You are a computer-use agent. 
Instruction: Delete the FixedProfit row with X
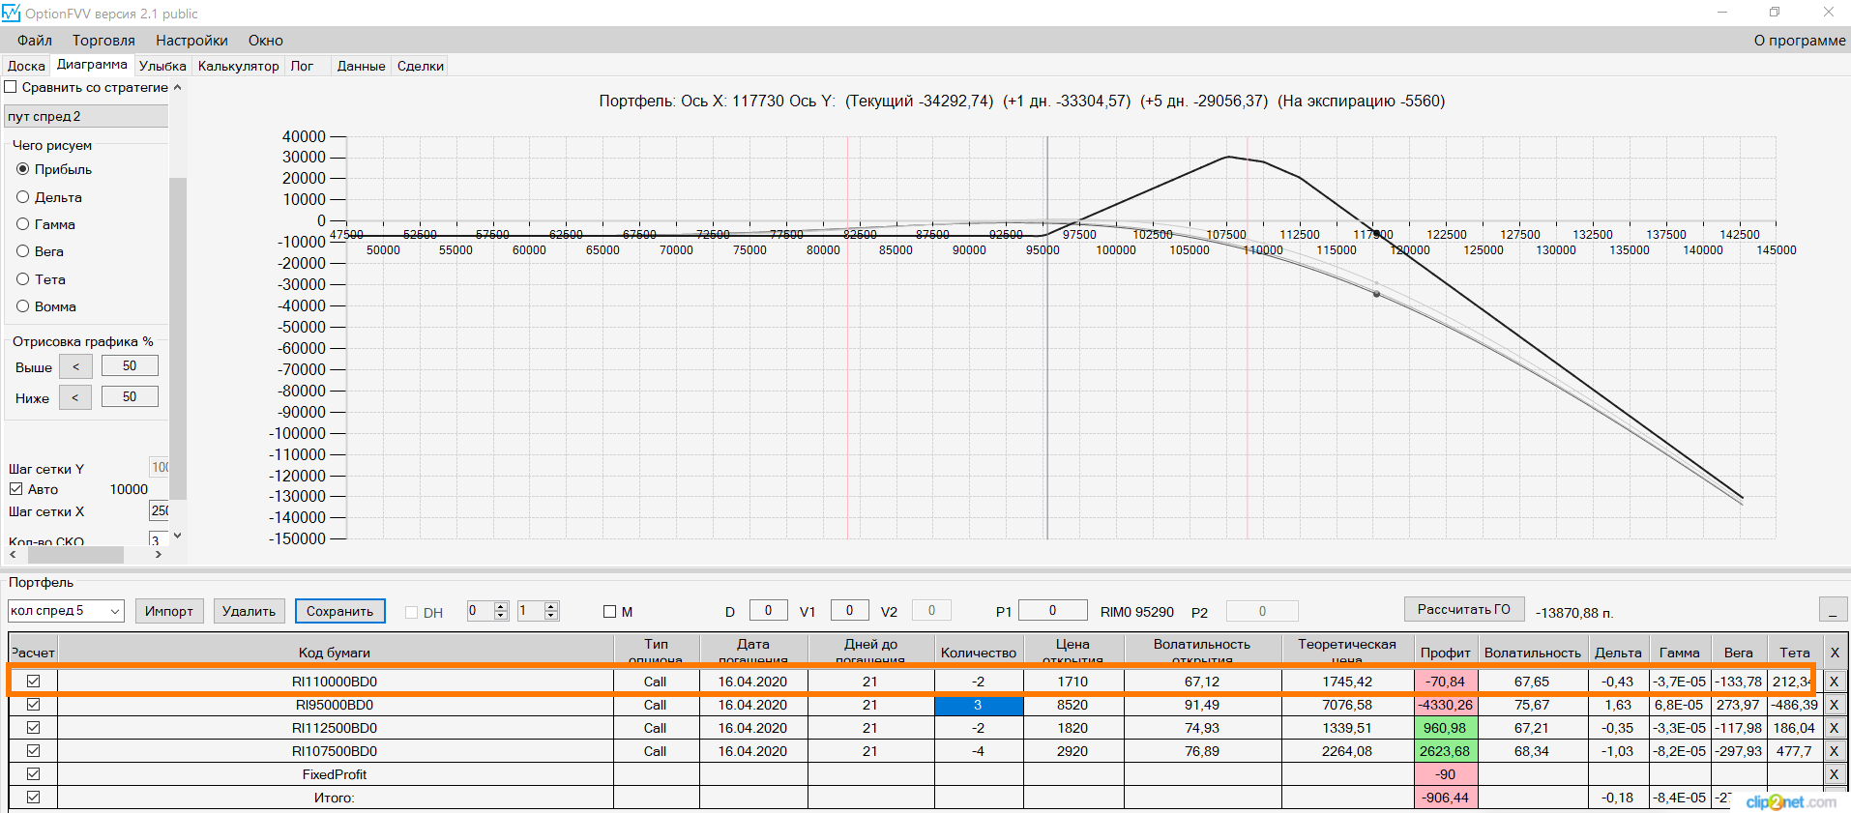(1834, 774)
